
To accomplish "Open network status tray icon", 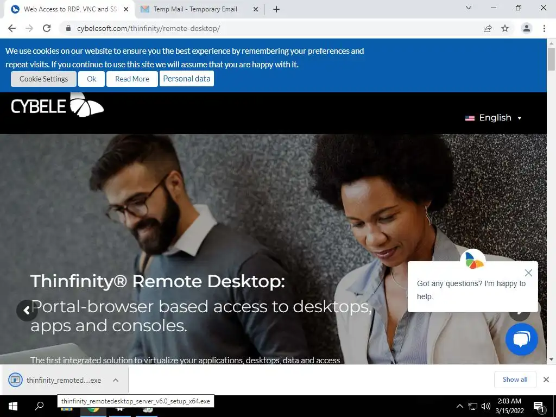I will coord(473,406).
